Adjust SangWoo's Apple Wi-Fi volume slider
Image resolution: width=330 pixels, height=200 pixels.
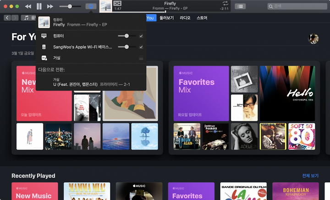point(126,47)
